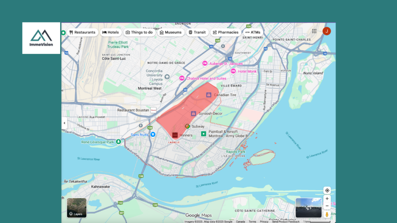Open the Canadian Tire store marker
Image resolution: width=397 pixels, height=223 pixels.
(209, 94)
